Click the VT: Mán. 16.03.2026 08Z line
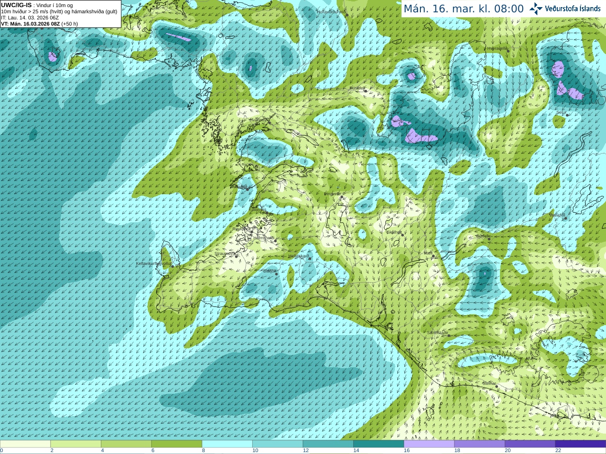This screenshot has height=454, width=606. coord(39,24)
